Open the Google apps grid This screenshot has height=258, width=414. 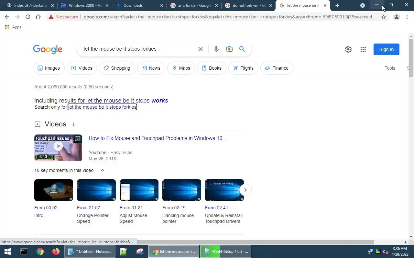coord(363,49)
